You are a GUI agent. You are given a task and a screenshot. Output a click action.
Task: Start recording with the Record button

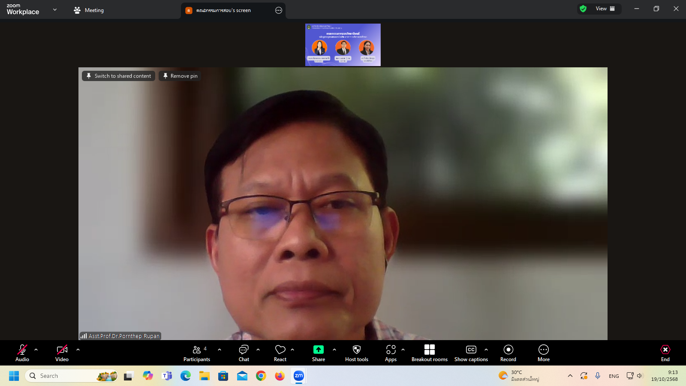[x=508, y=353]
